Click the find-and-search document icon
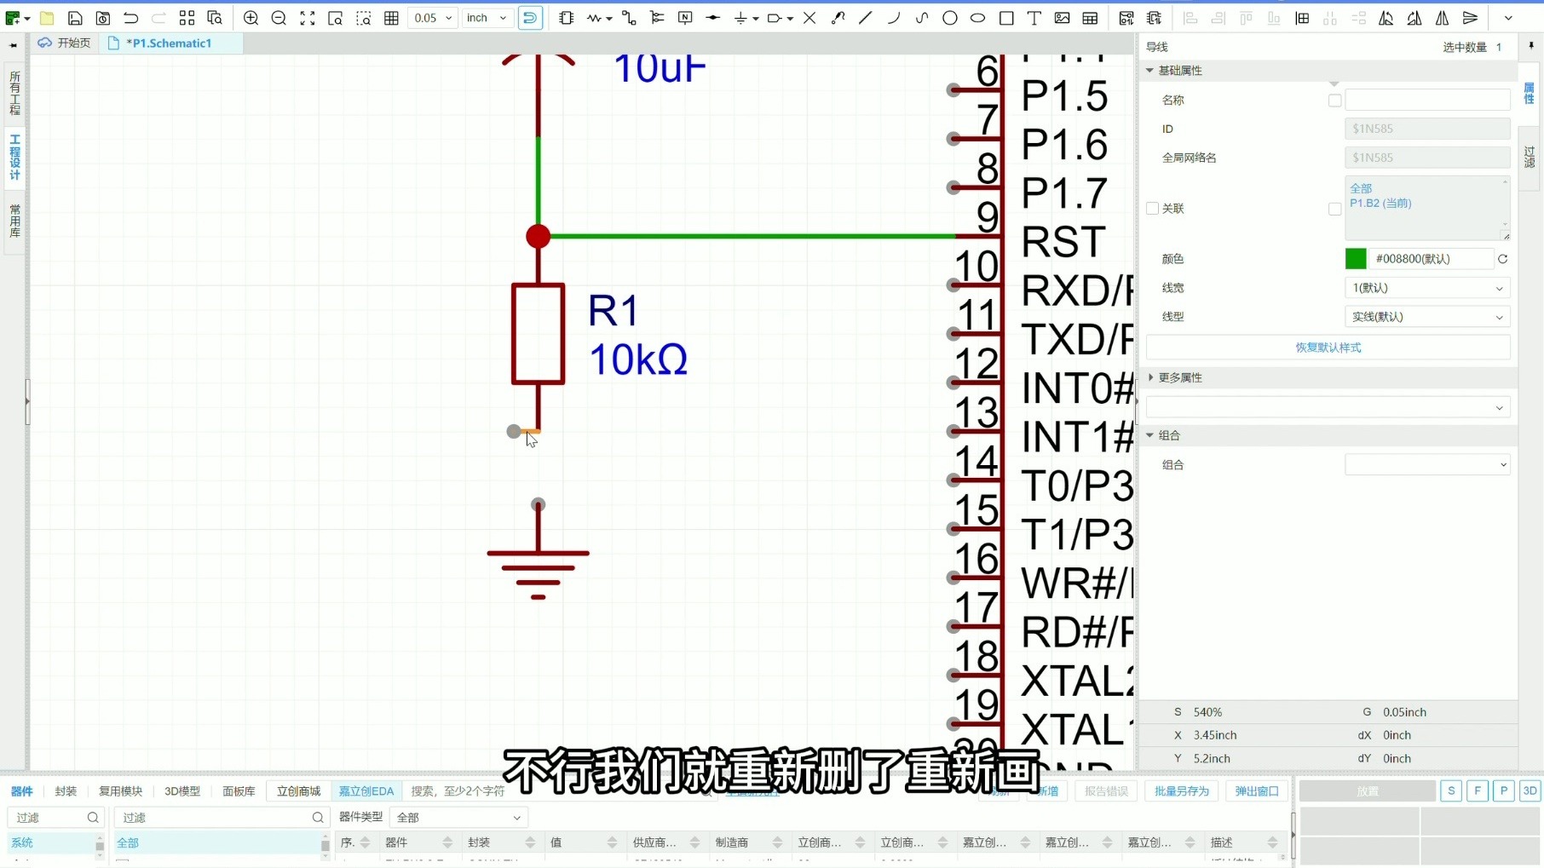This screenshot has height=868, width=1544. pyautogui.click(x=215, y=18)
